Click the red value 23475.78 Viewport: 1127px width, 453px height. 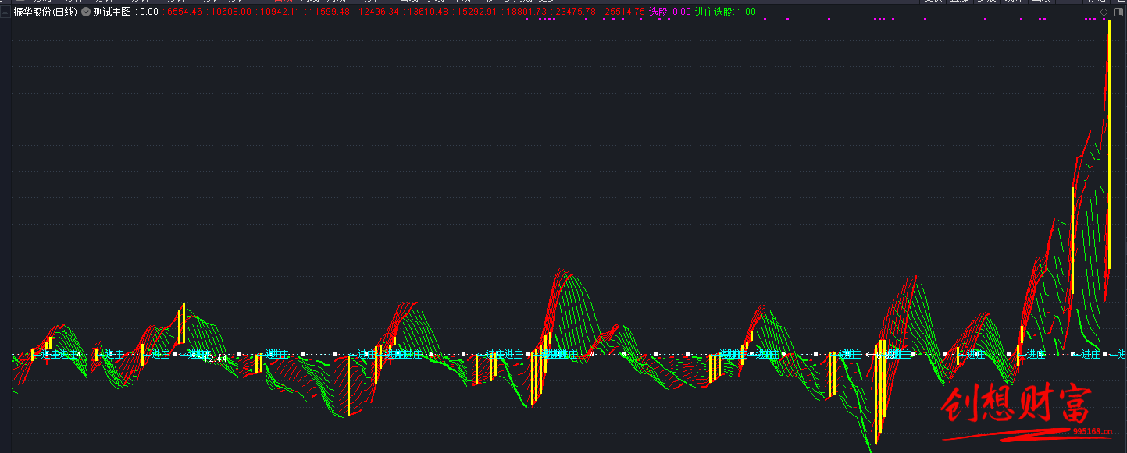576,12
